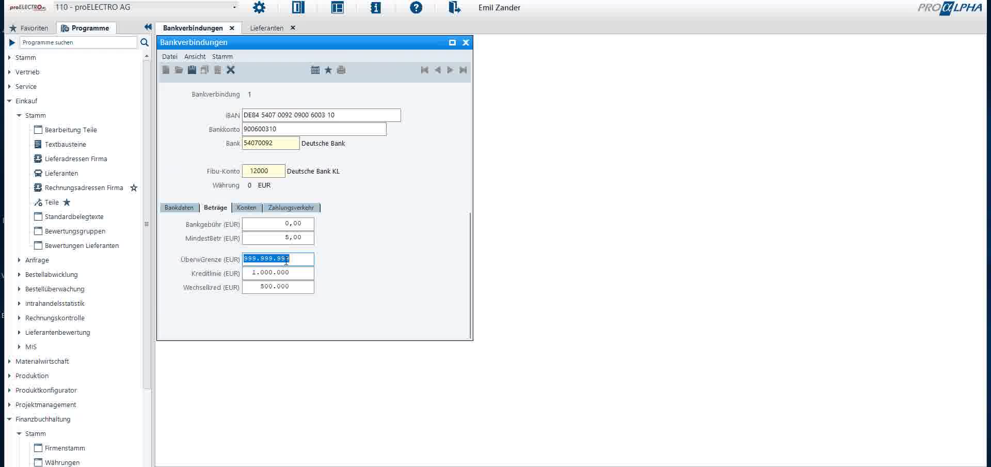Click the new record icon in Bankverbindungen toolbar

[x=166, y=70]
